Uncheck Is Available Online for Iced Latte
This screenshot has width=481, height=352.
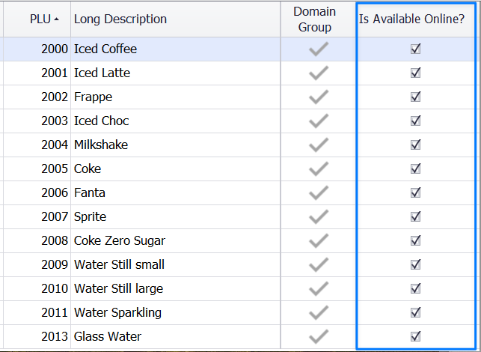click(x=416, y=73)
